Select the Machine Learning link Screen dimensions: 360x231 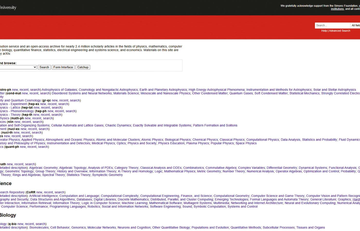click(134, 203)
